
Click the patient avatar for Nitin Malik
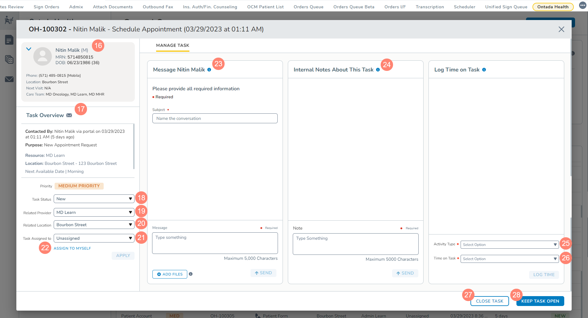pyautogui.click(x=43, y=56)
